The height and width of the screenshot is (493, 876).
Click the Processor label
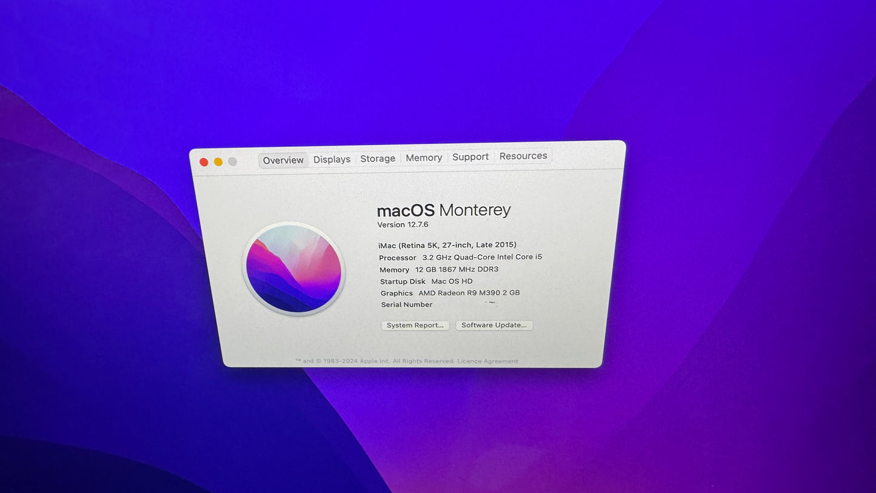[398, 258]
